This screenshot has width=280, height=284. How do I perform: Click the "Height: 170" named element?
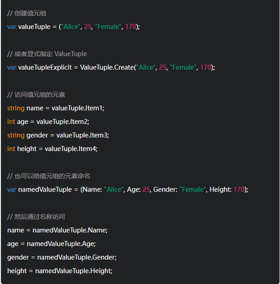[227, 189]
